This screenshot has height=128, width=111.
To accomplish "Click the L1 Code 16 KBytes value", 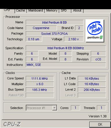I will point(92,84).
